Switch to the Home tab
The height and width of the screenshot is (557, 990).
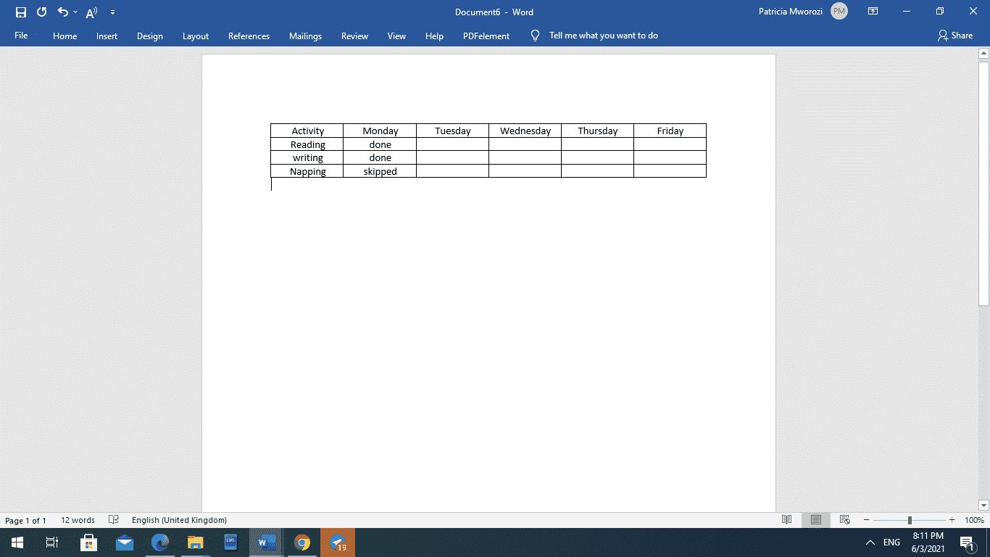point(65,36)
